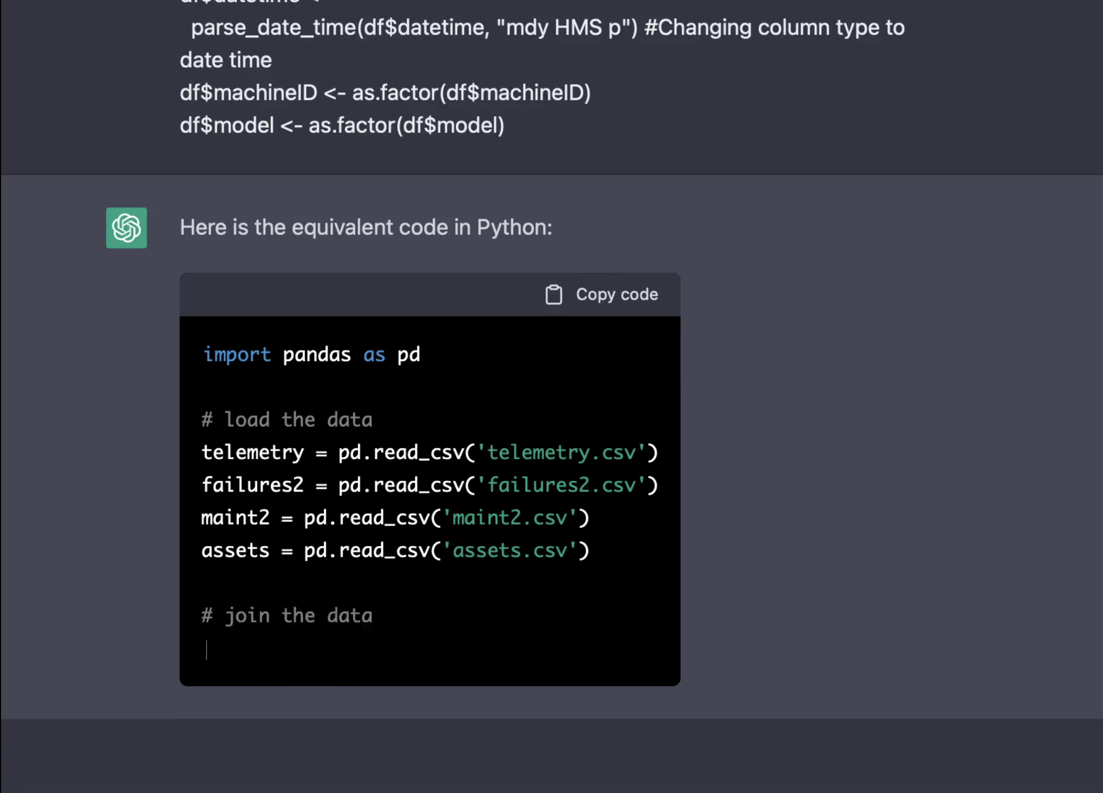Click the '# join the data' comment
The image size is (1103, 793).
[x=287, y=615]
